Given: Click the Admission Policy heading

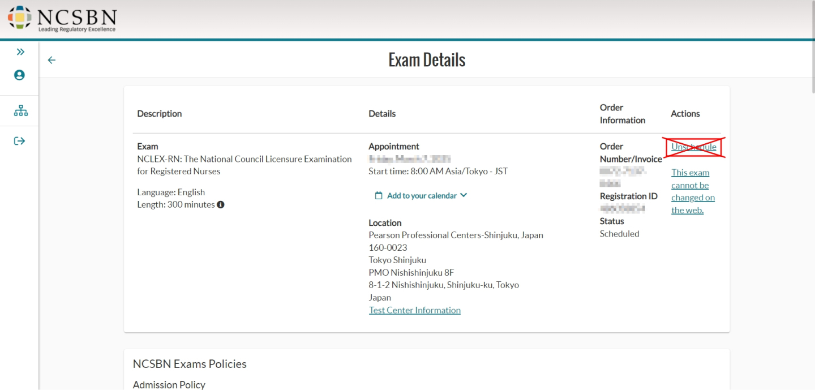Looking at the screenshot, I should (169, 385).
